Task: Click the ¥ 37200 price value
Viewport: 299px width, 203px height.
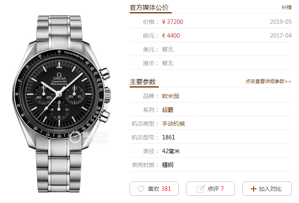Action: coord(172,22)
